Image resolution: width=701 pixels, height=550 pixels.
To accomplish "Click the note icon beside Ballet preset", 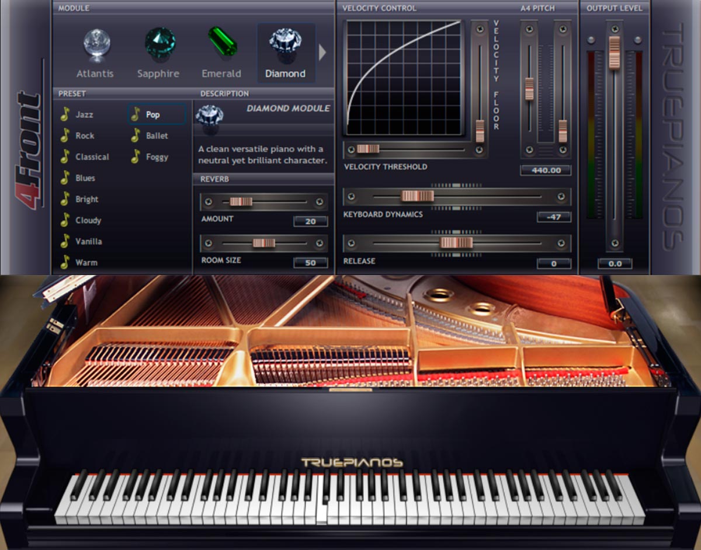I will click(136, 135).
